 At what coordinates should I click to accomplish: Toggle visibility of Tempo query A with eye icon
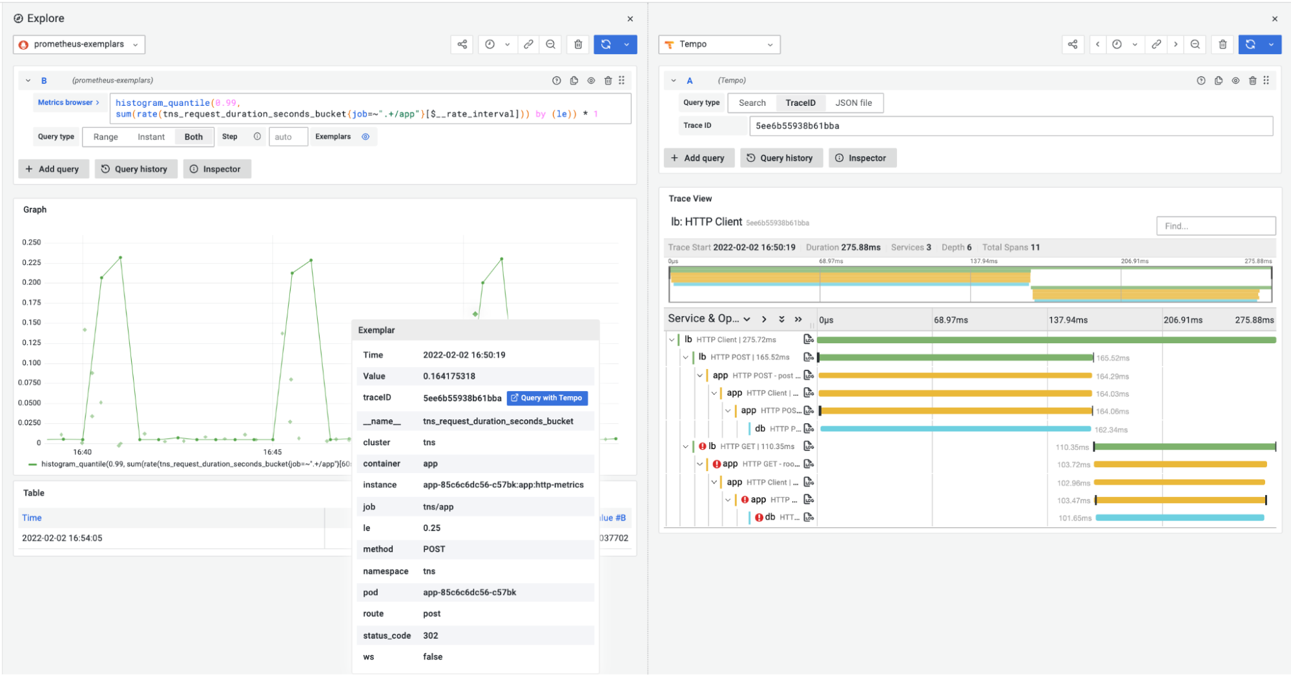coord(1235,80)
